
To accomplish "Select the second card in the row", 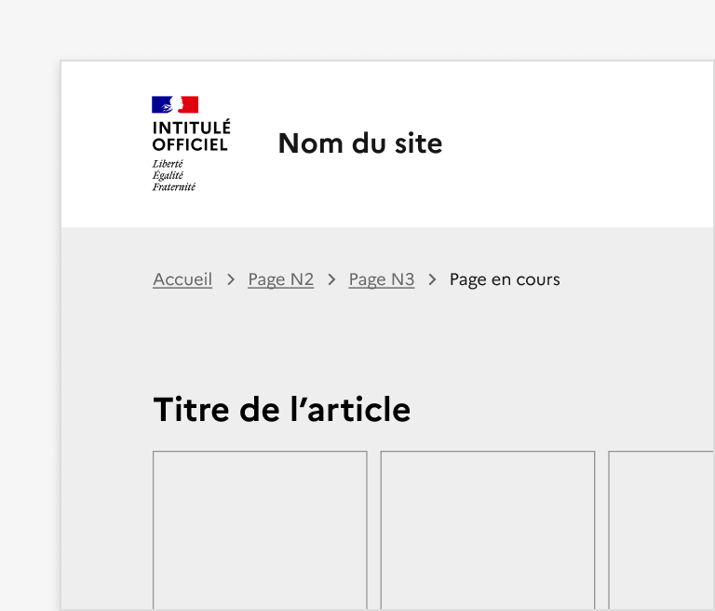I will point(487,529).
